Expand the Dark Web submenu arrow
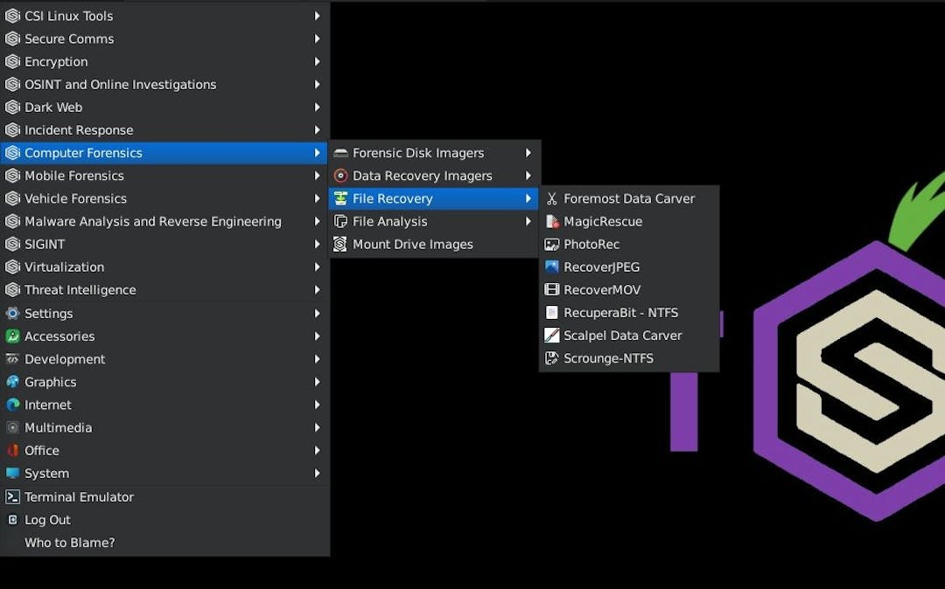 pos(317,107)
